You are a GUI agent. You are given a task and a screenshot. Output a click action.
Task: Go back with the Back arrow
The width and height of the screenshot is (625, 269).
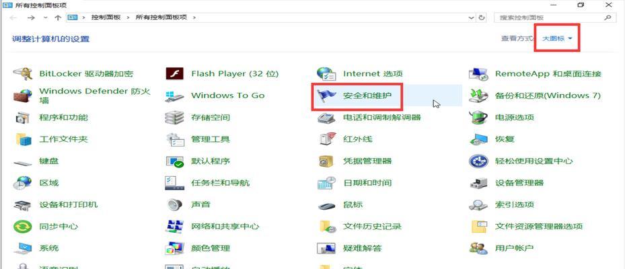(13, 17)
